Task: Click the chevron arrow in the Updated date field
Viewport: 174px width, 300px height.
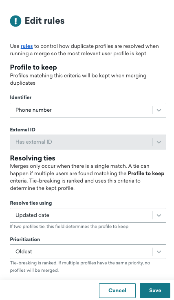Action: (159, 215)
